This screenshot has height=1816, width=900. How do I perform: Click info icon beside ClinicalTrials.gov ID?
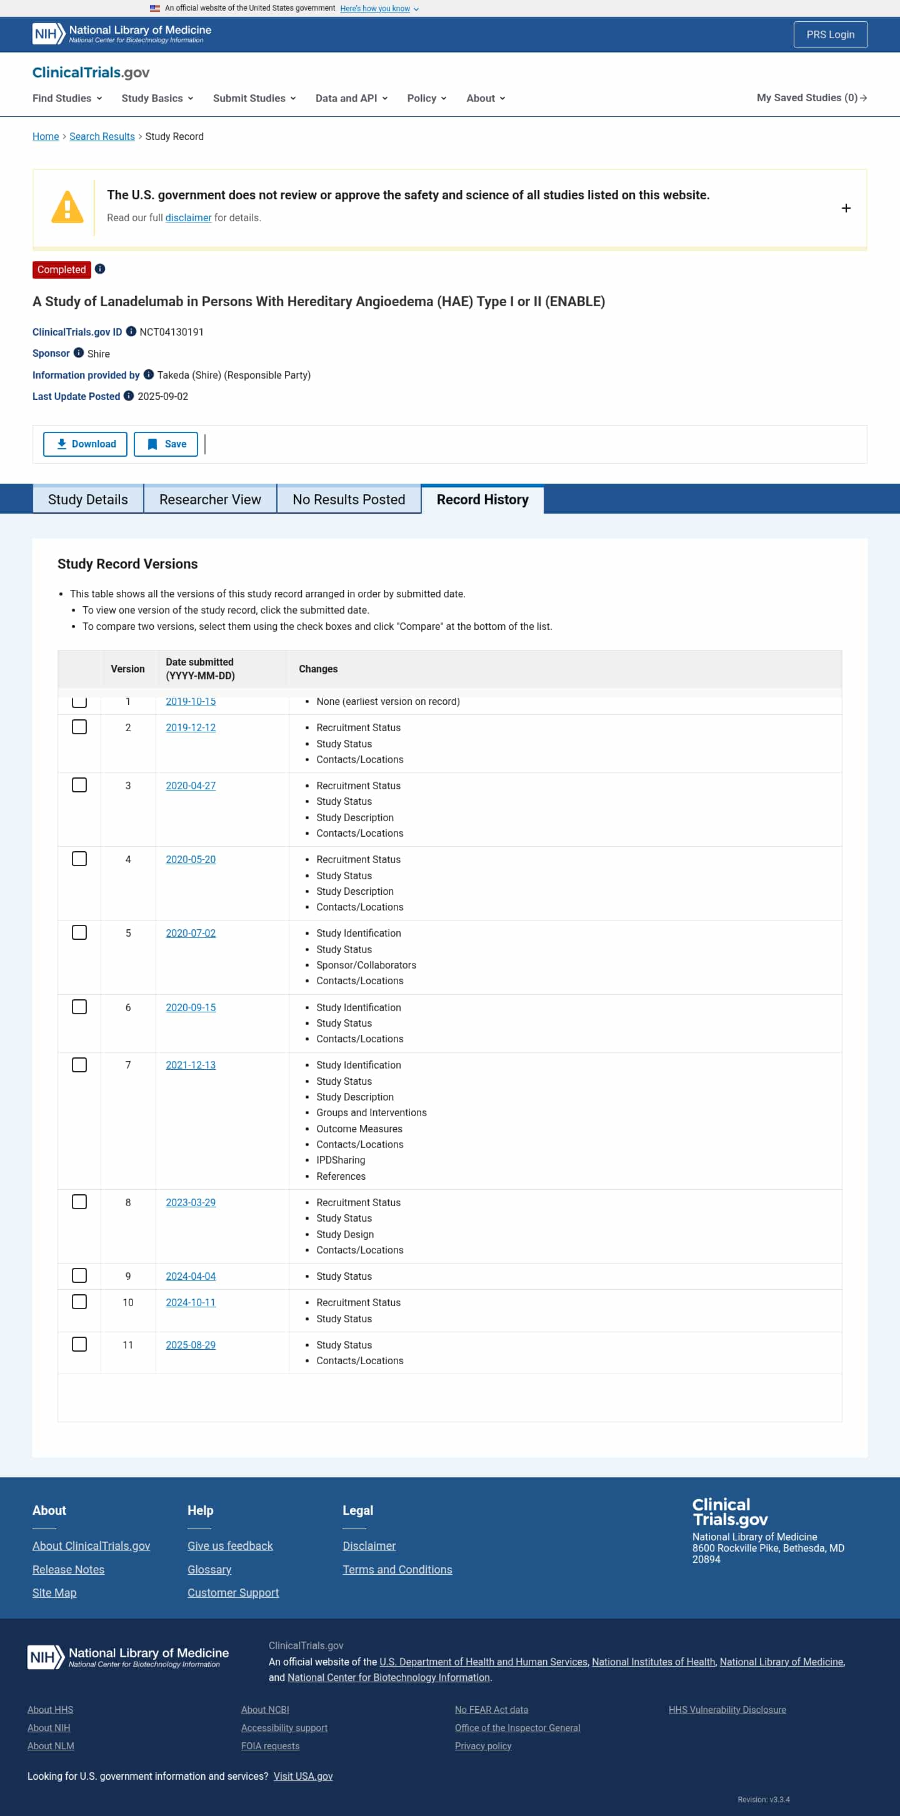[131, 331]
